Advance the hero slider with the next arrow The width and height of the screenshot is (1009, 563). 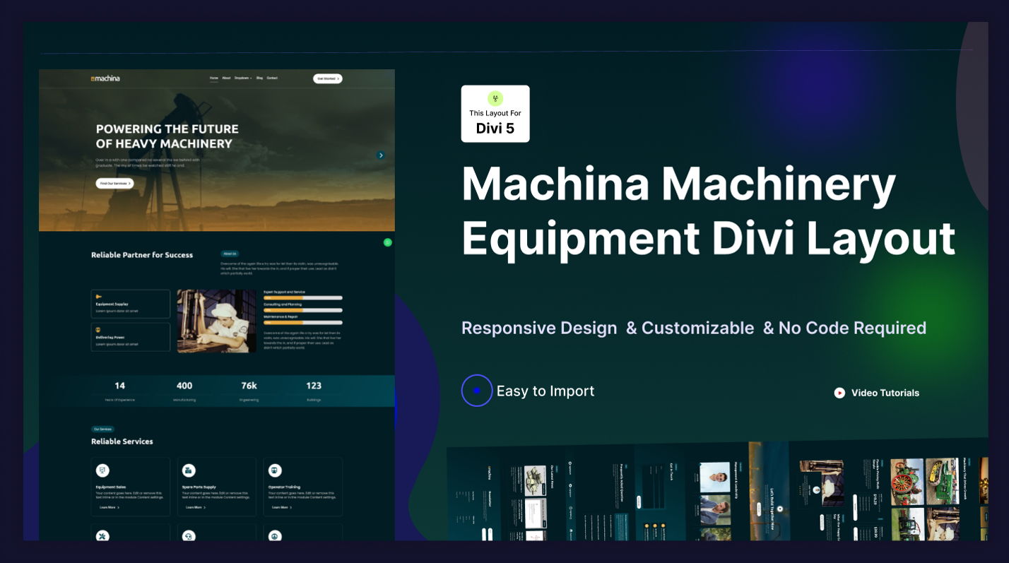381,155
